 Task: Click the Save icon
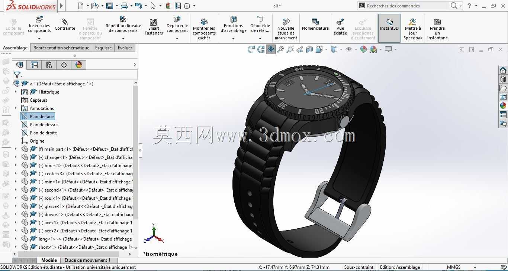(x=110, y=6)
